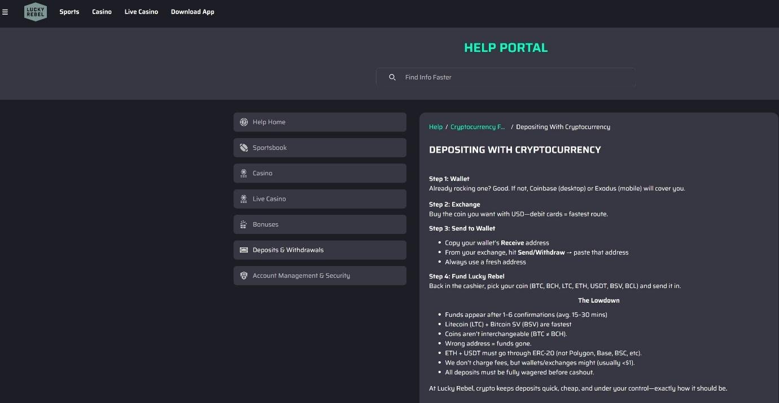
Task: Click the Wrong address = funds gone line
Action: [x=488, y=343]
